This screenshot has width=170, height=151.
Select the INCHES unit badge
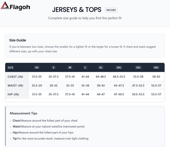pos(111,10)
